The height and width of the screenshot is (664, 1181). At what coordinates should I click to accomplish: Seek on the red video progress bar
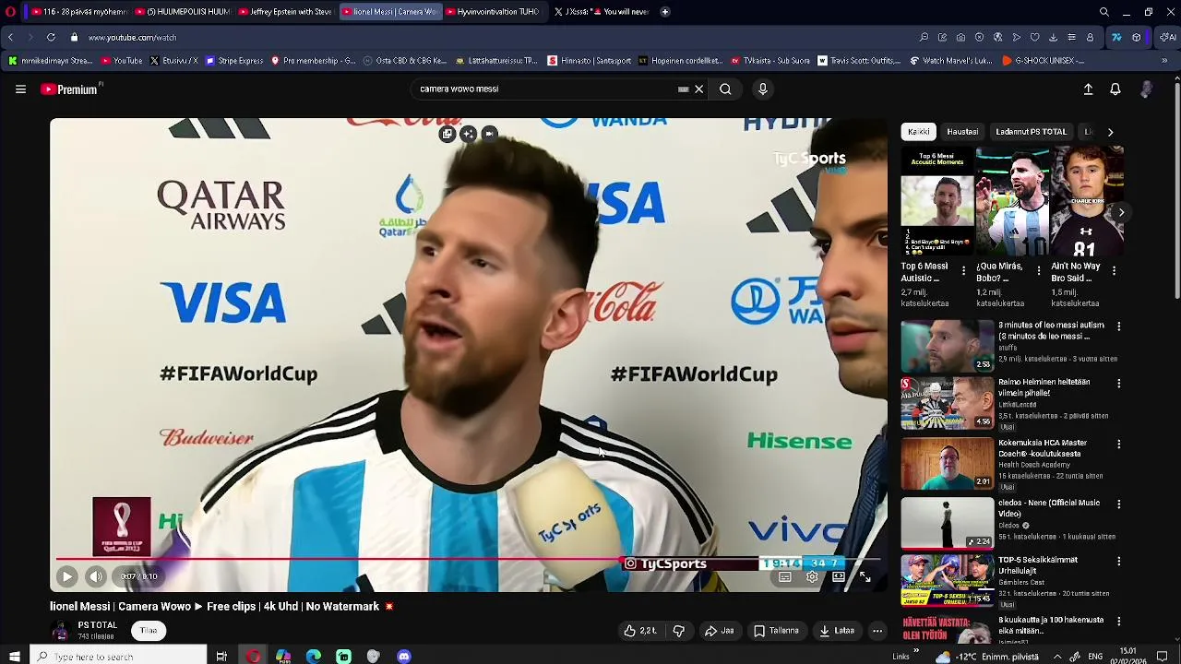pos(468,559)
